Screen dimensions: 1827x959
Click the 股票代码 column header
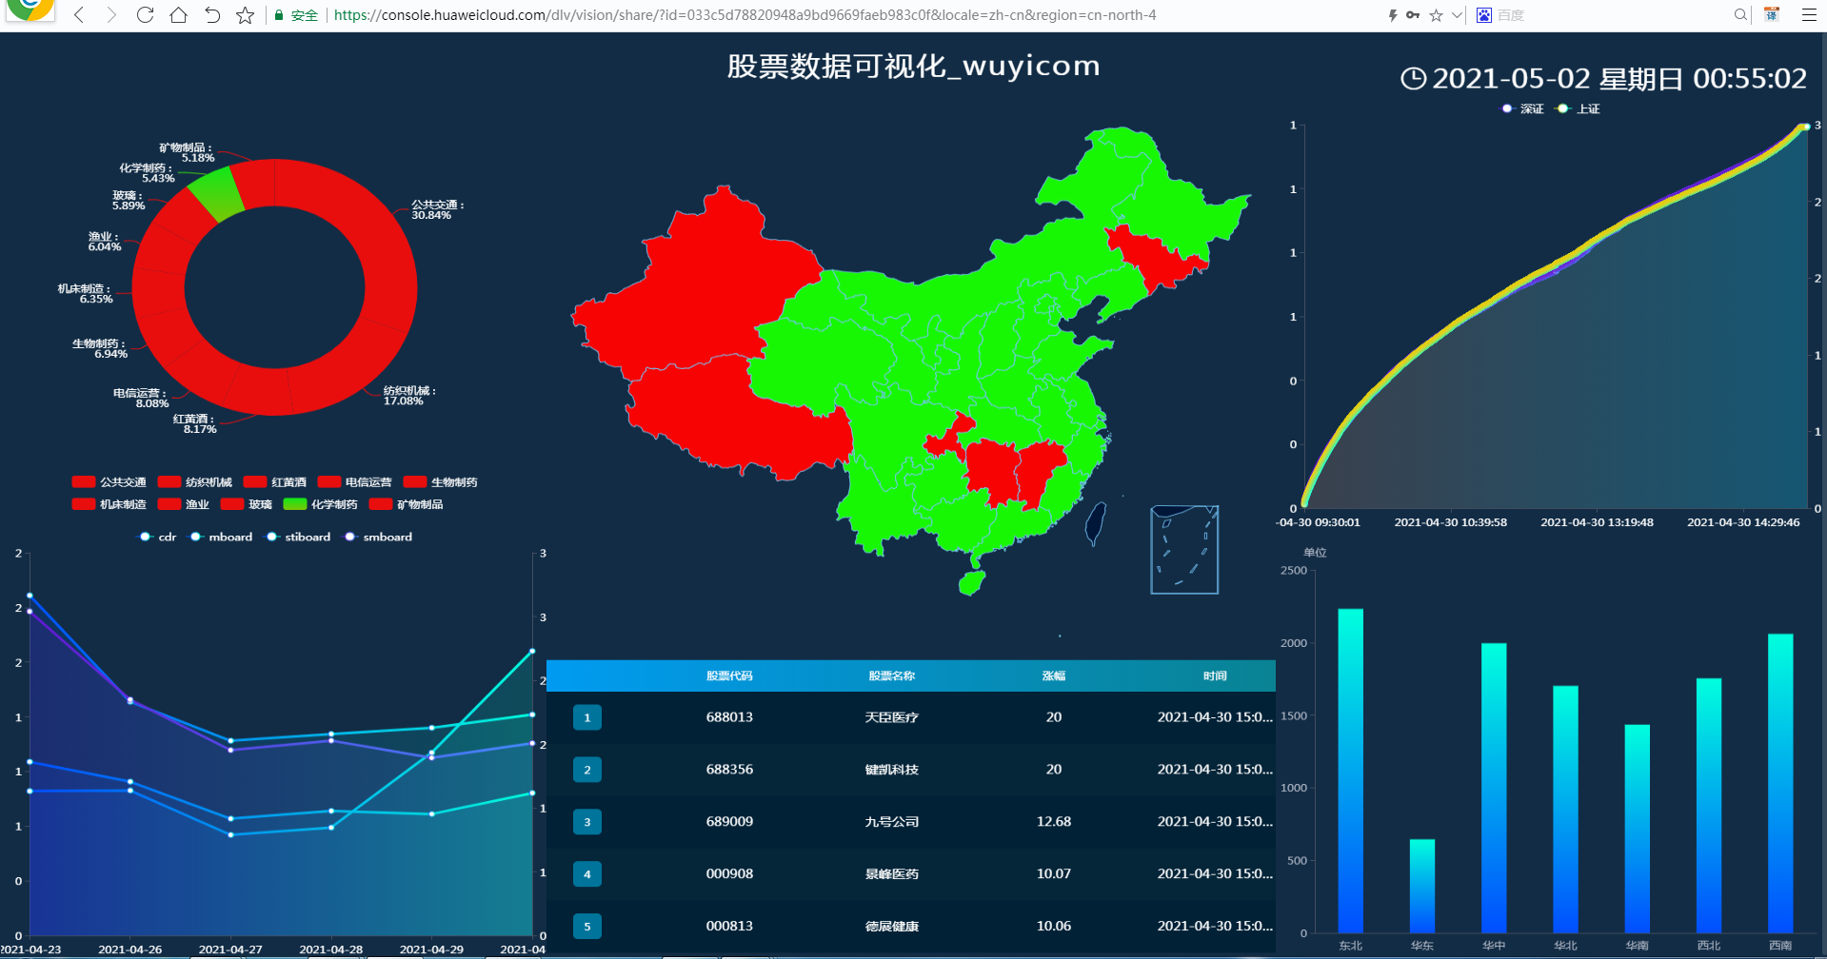click(729, 675)
